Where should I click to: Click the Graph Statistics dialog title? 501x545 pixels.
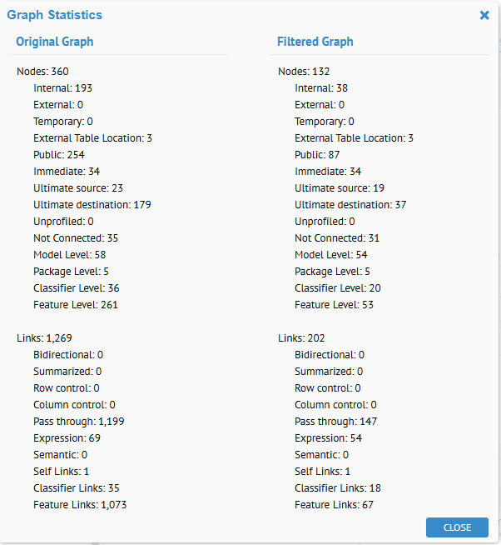point(55,15)
